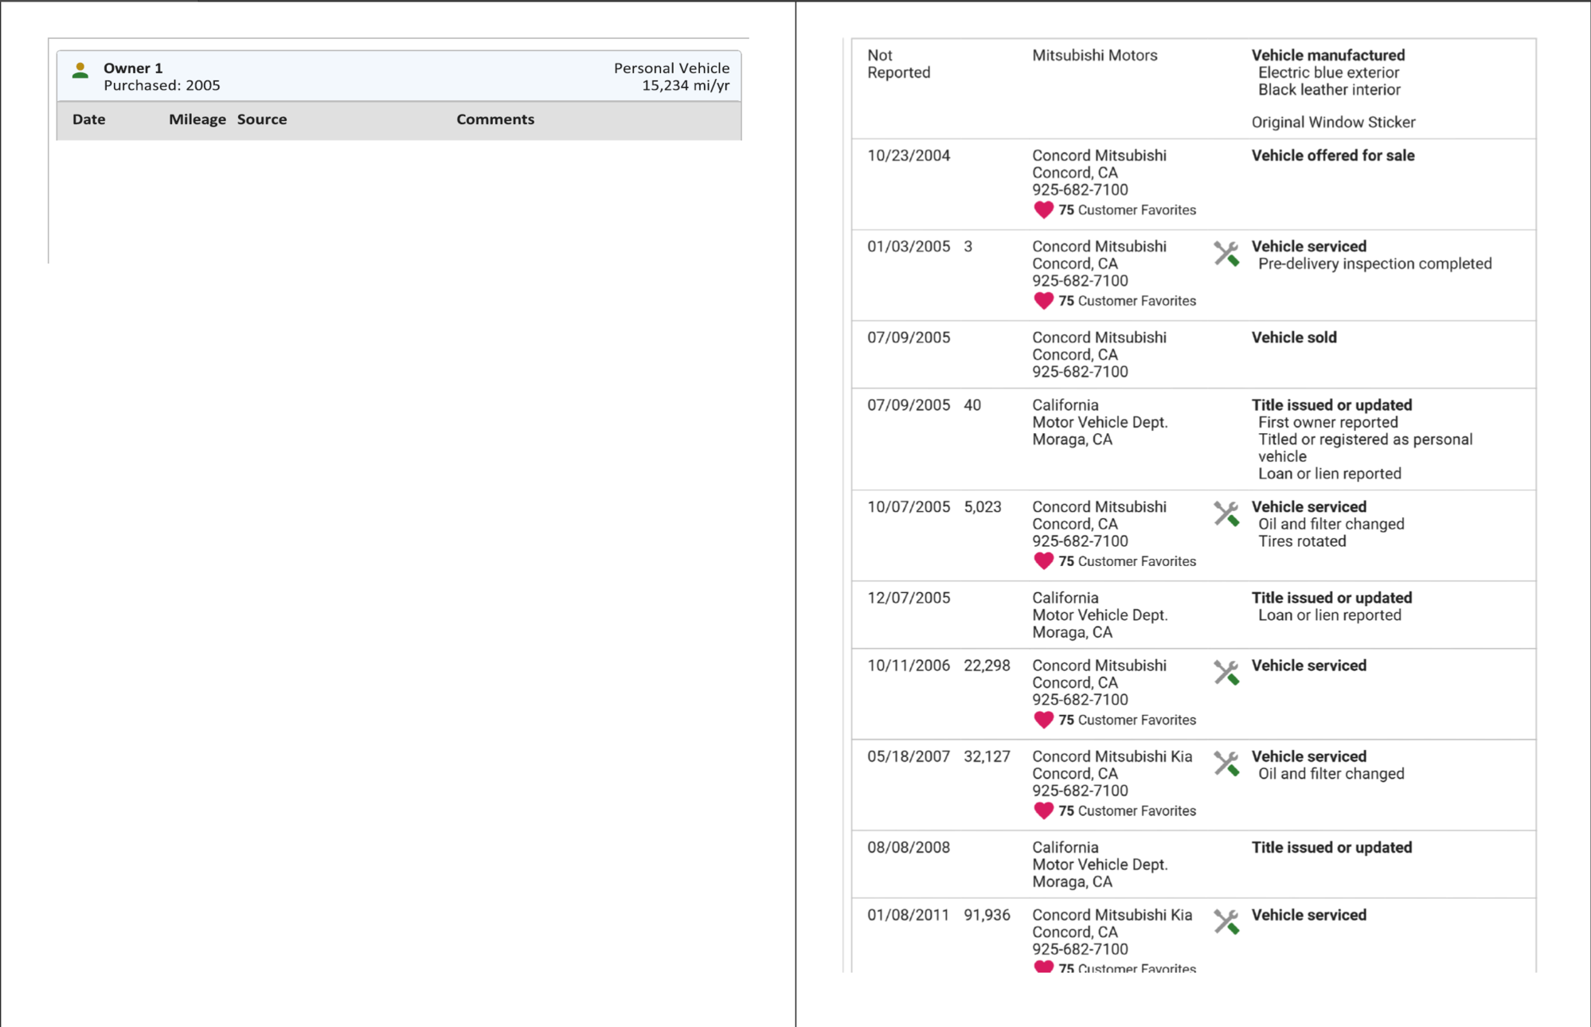Viewport: 1591px width, 1027px height.
Task: Click the 22,298 mileage value
Action: [987, 666]
